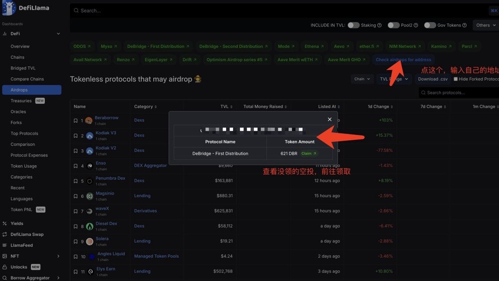Open Bridged TVL page
The image size is (499, 281).
coord(23,68)
